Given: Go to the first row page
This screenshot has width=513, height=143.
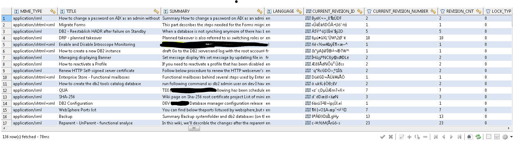Looking at the screenshot, I should [x=436, y=137].
